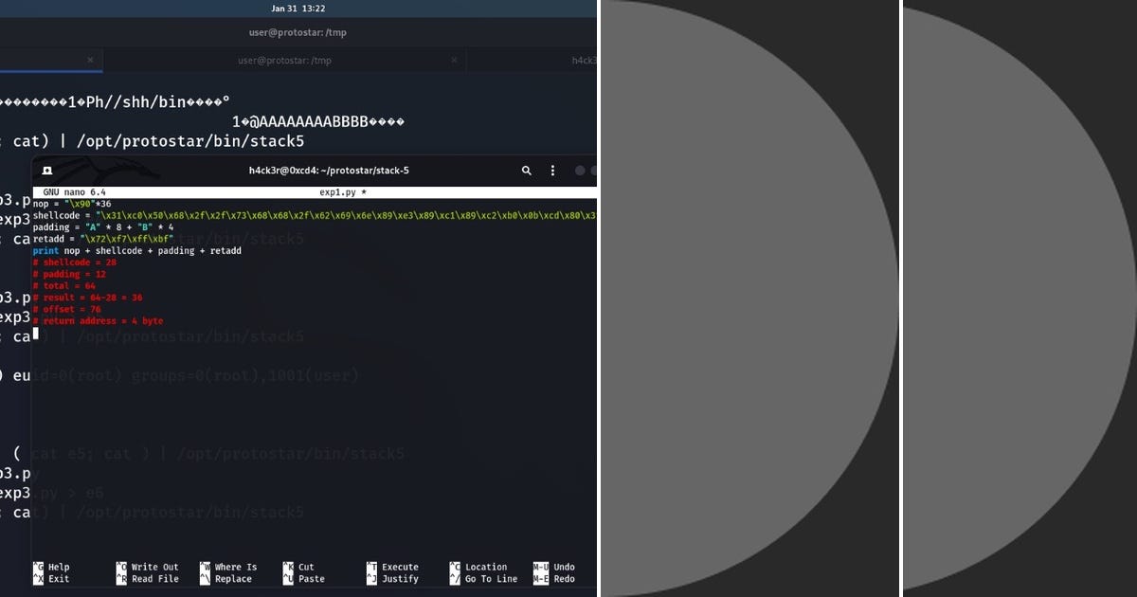Click the nano Execute shortcut label
The image size is (1137, 597).
tap(400, 568)
